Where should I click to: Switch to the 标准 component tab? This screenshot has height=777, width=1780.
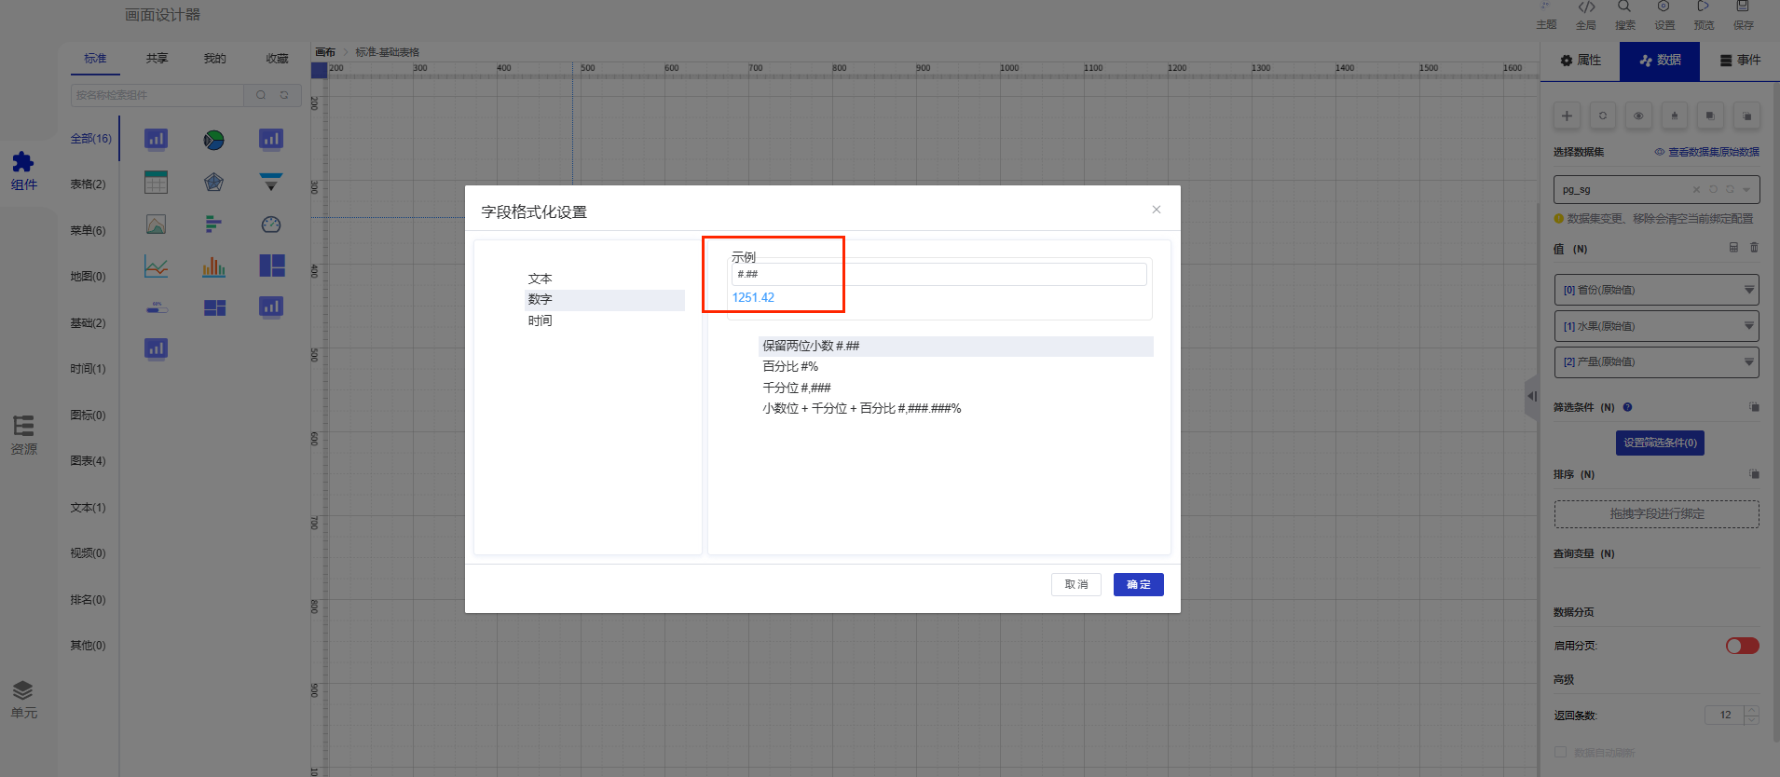tap(95, 59)
